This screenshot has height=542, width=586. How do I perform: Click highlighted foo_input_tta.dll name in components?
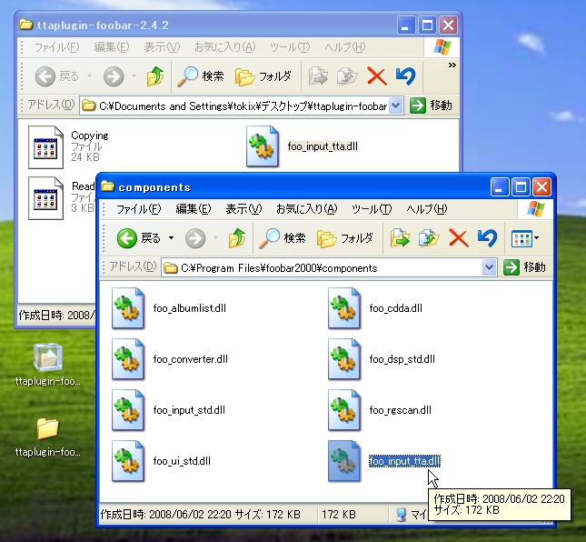click(x=404, y=461)
